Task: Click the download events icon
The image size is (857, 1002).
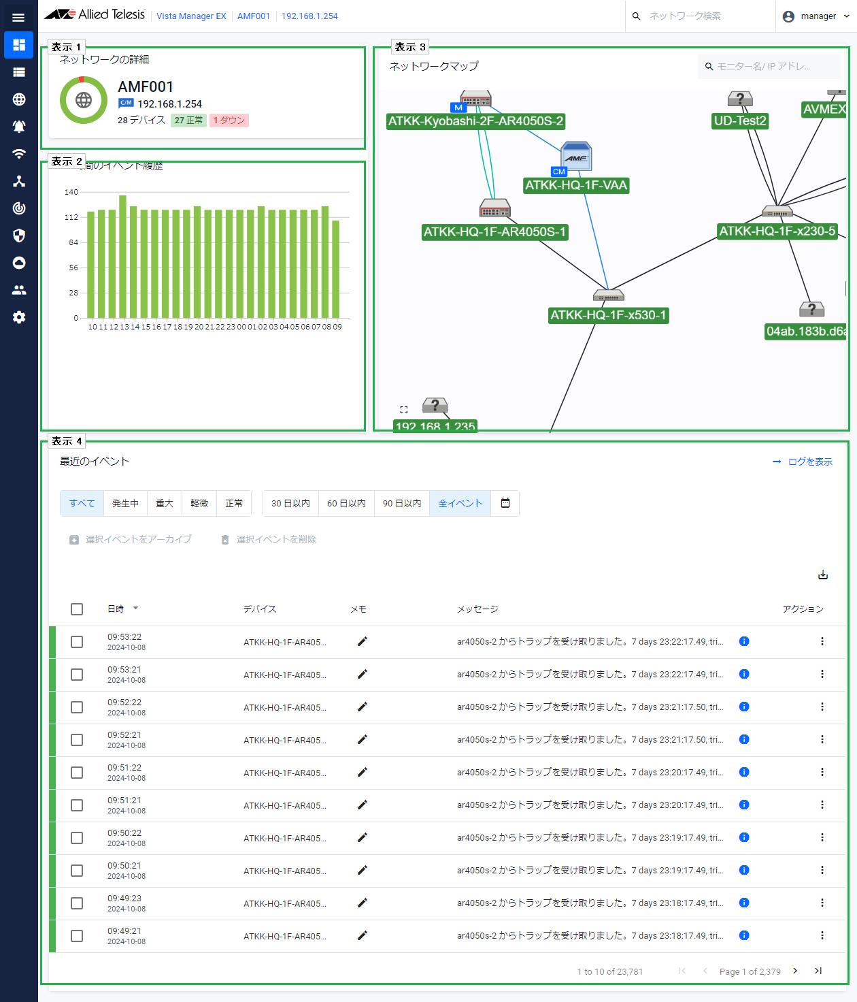Action: point(823,575)
